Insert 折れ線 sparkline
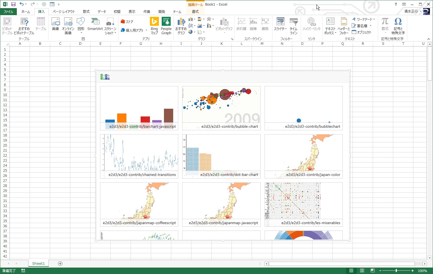This screenshot has width=433, height=274. (x=241, y=24)
